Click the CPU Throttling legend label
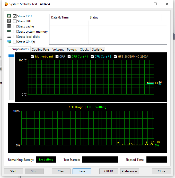Screen dimensions: 175x178 [97, 107]
